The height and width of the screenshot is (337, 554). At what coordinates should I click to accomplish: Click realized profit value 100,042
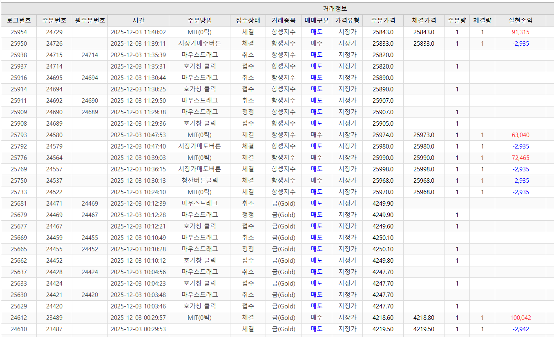click(x=520, y=317)
